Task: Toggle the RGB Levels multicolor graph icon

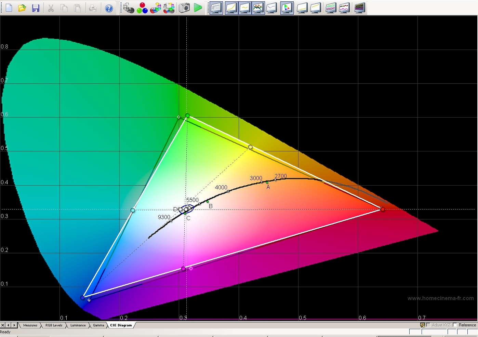Action: (x=258, y=8)
